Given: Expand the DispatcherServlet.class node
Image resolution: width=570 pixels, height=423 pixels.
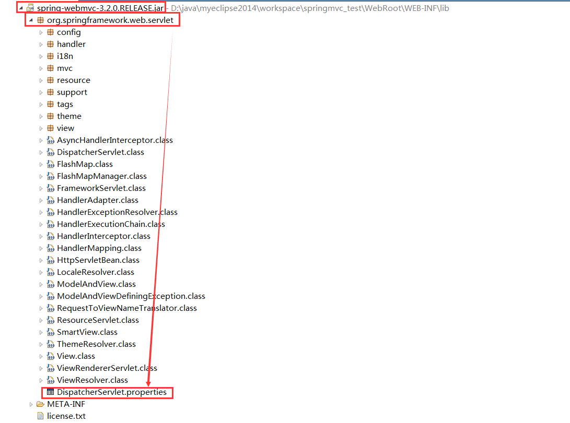Looking at the screenshot, I should [41, 152].
